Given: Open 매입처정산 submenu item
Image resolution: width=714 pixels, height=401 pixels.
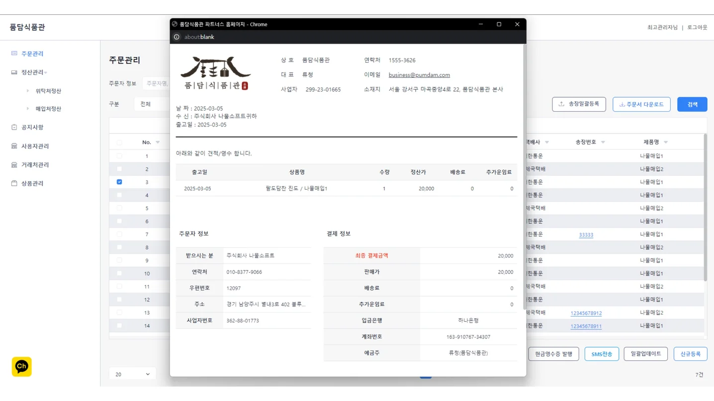Looking at the screenshot, I should coord(48,109).
